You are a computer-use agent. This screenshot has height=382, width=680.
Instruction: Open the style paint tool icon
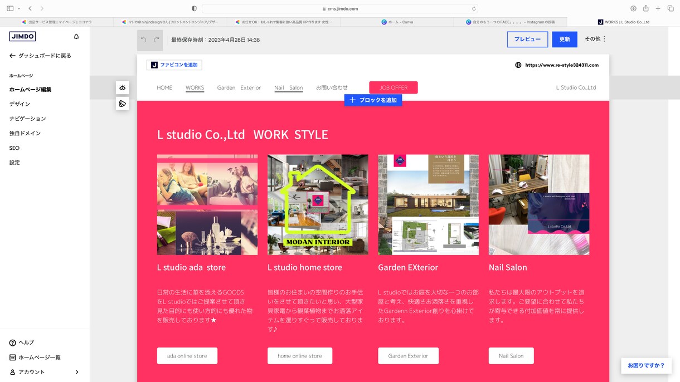coord(123,104)
